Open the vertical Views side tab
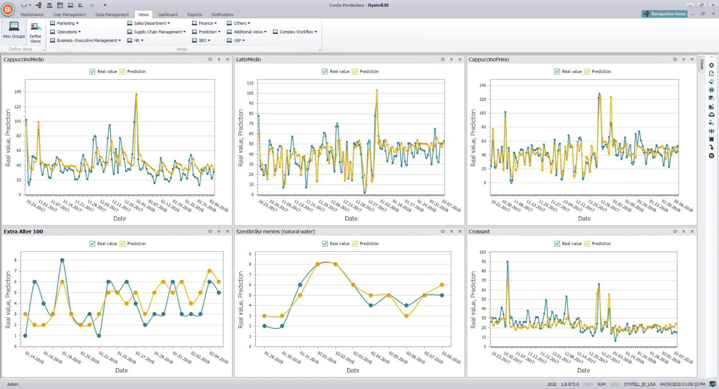The height and width of the screenshot is (389, 719). pos(701,64)
